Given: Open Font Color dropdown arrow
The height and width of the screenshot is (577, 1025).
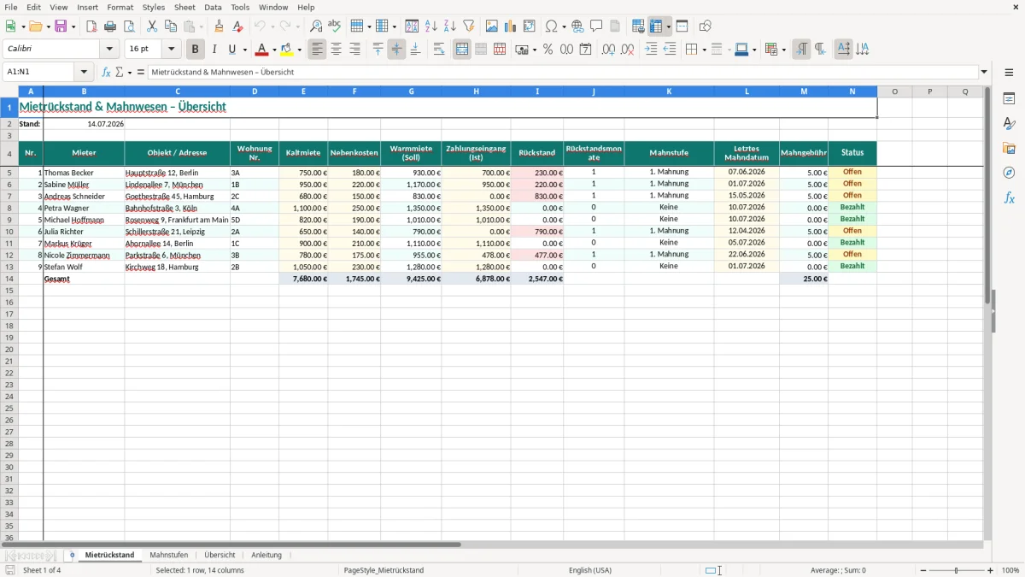Looking at the screenshot, I should (273, 50).
